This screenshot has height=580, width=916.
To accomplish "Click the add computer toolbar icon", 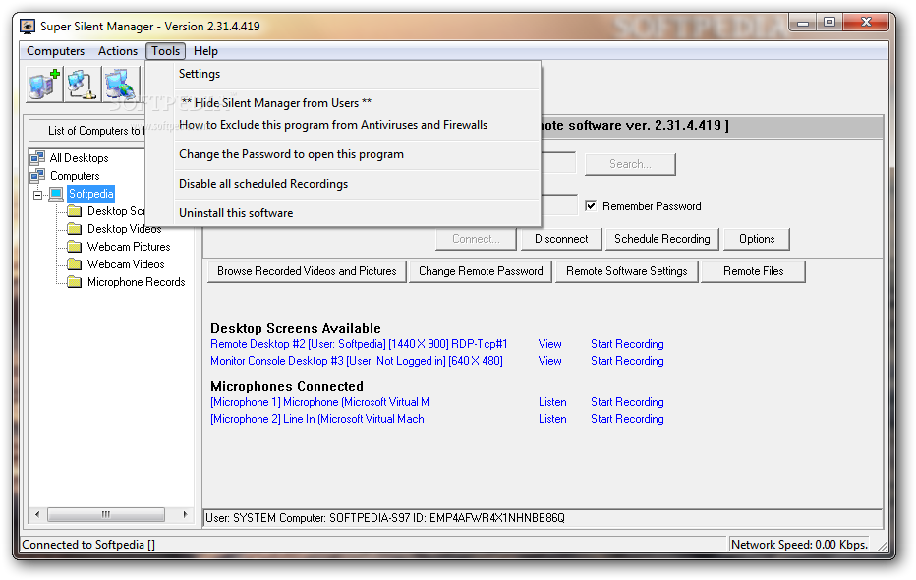I will point(45,85).
